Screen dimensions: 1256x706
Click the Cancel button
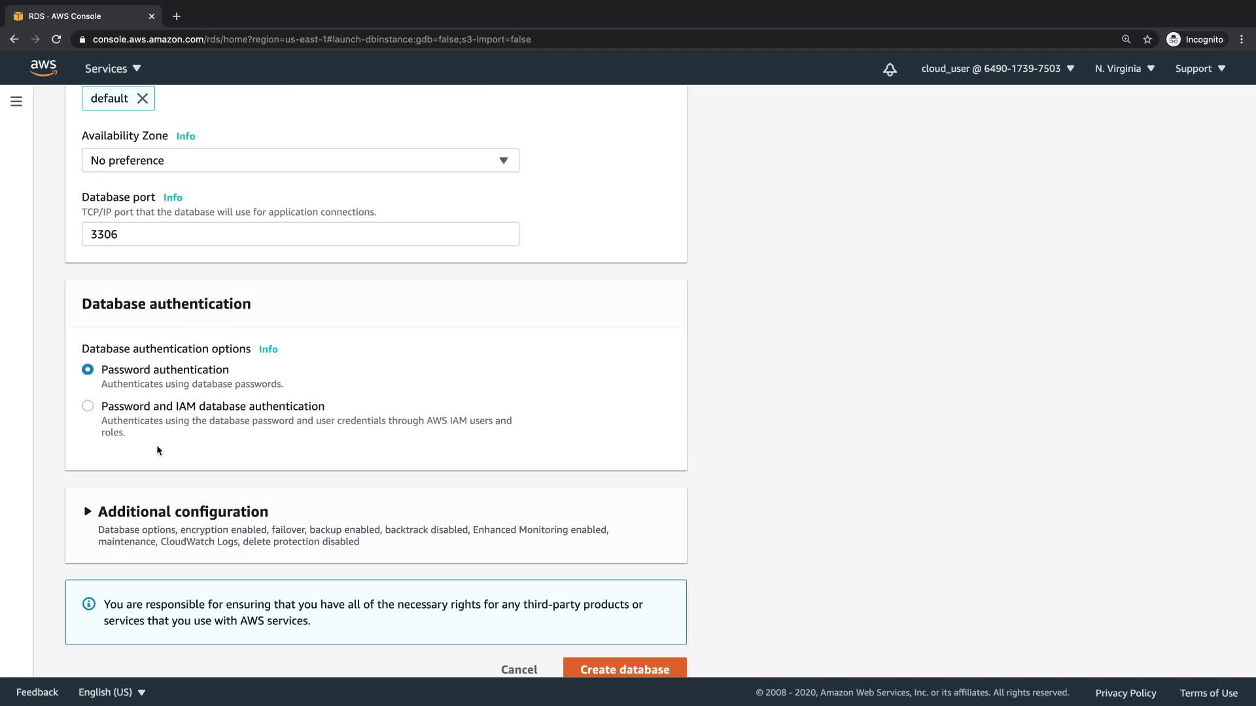[x=519, y=669]
